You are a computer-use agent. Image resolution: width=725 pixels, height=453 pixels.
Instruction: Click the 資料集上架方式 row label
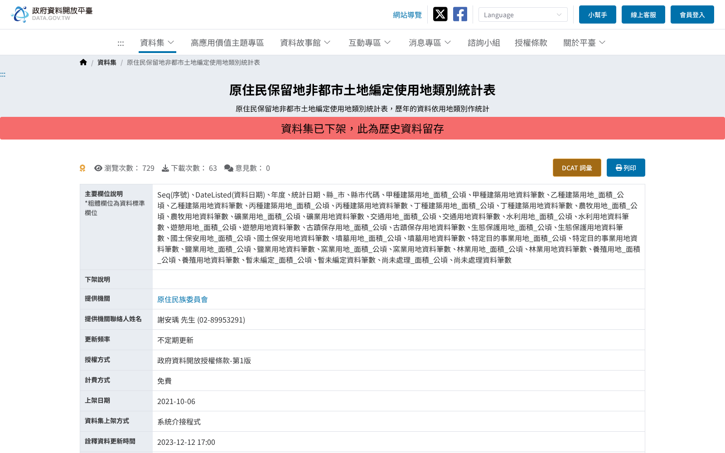pyautogui.click(x=107, y=421)
